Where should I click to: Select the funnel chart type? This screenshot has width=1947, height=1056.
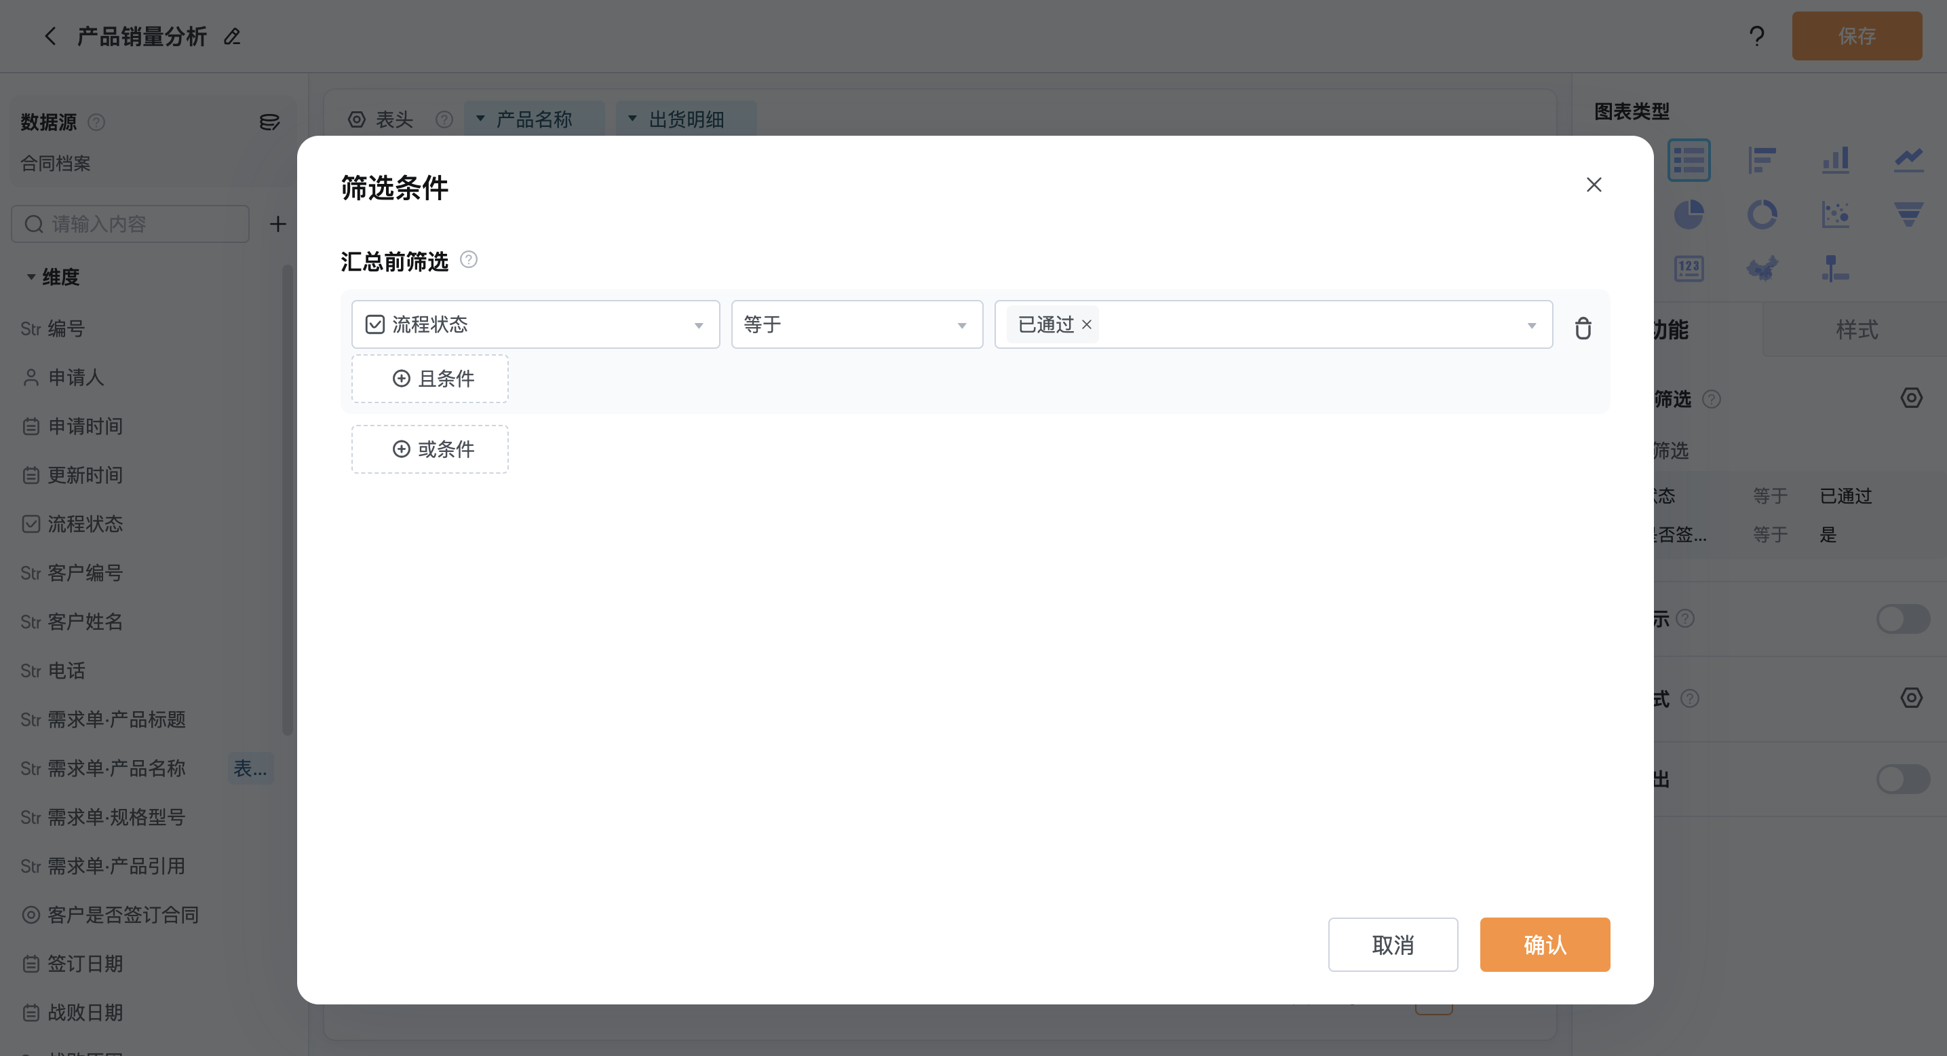[x=1908, y=214]
